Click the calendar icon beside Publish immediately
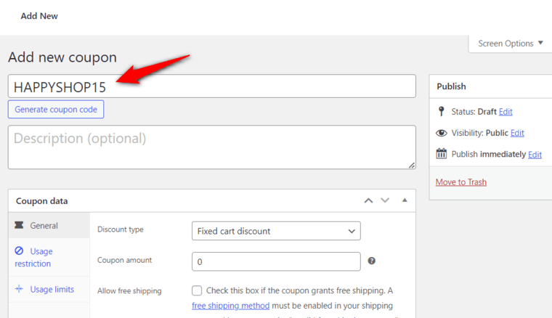552x318 pixels. coord(441,154)
